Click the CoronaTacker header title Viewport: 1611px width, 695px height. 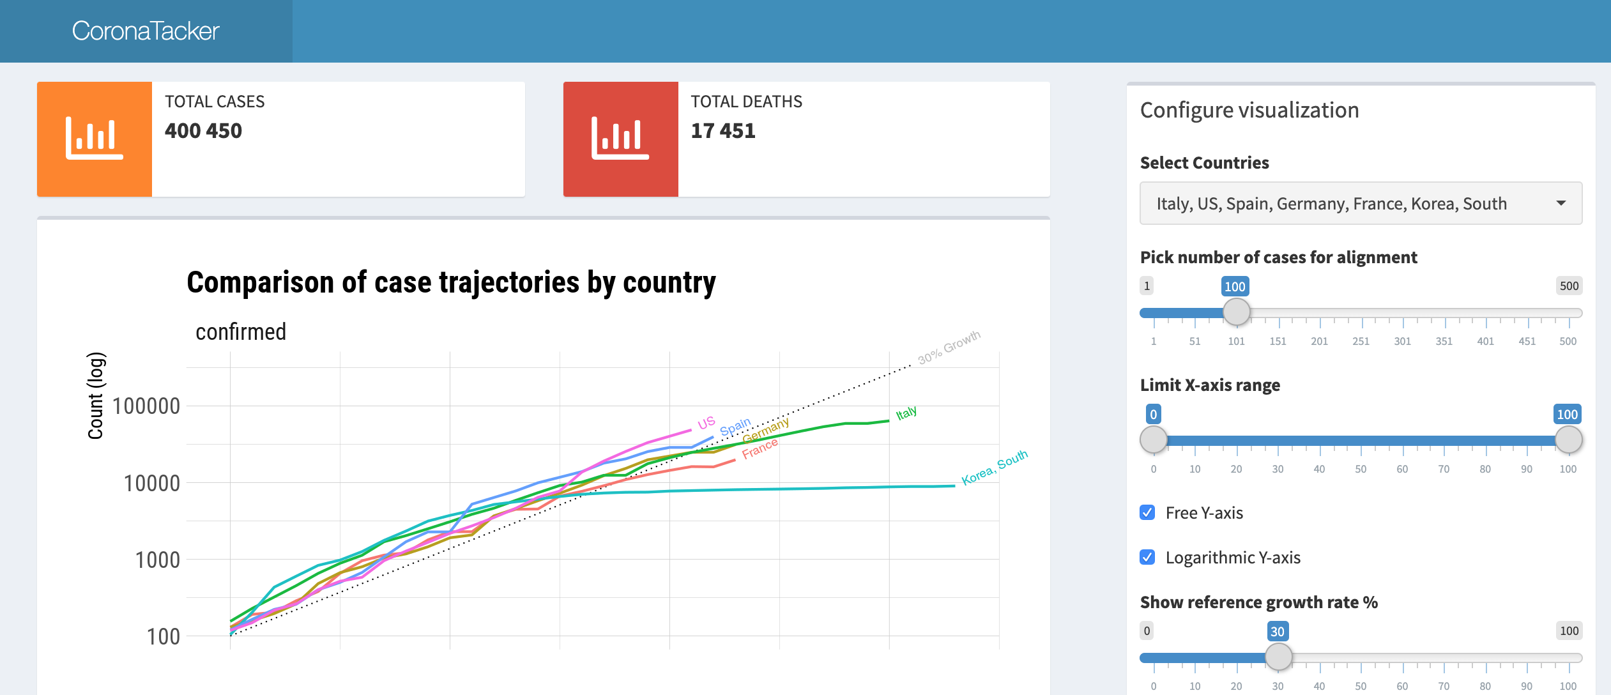click(146, 31)
